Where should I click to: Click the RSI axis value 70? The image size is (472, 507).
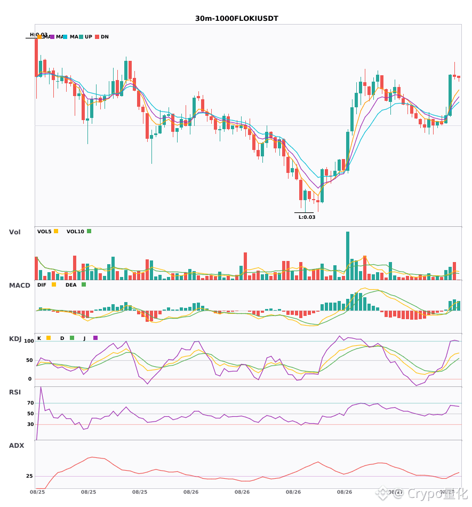[30, 403]
